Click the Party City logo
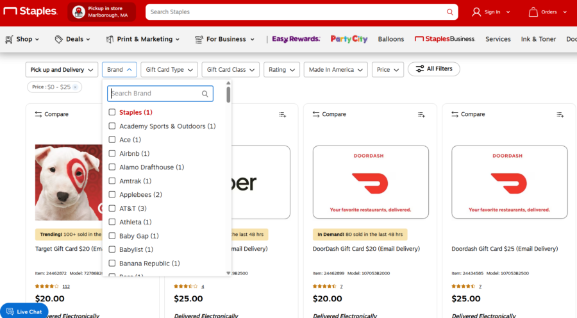Image resolution: width=577 pixels, height=318 pixels. click(x=349, y=39)
